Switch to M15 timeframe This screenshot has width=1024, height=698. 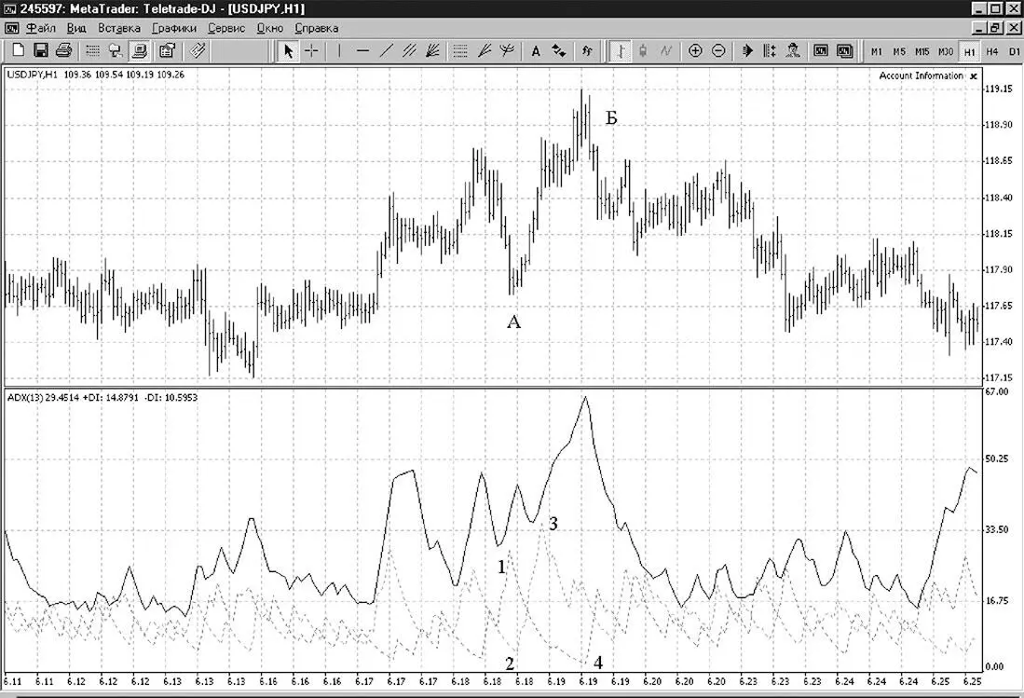pyautogui.click(x=922, y=51)
